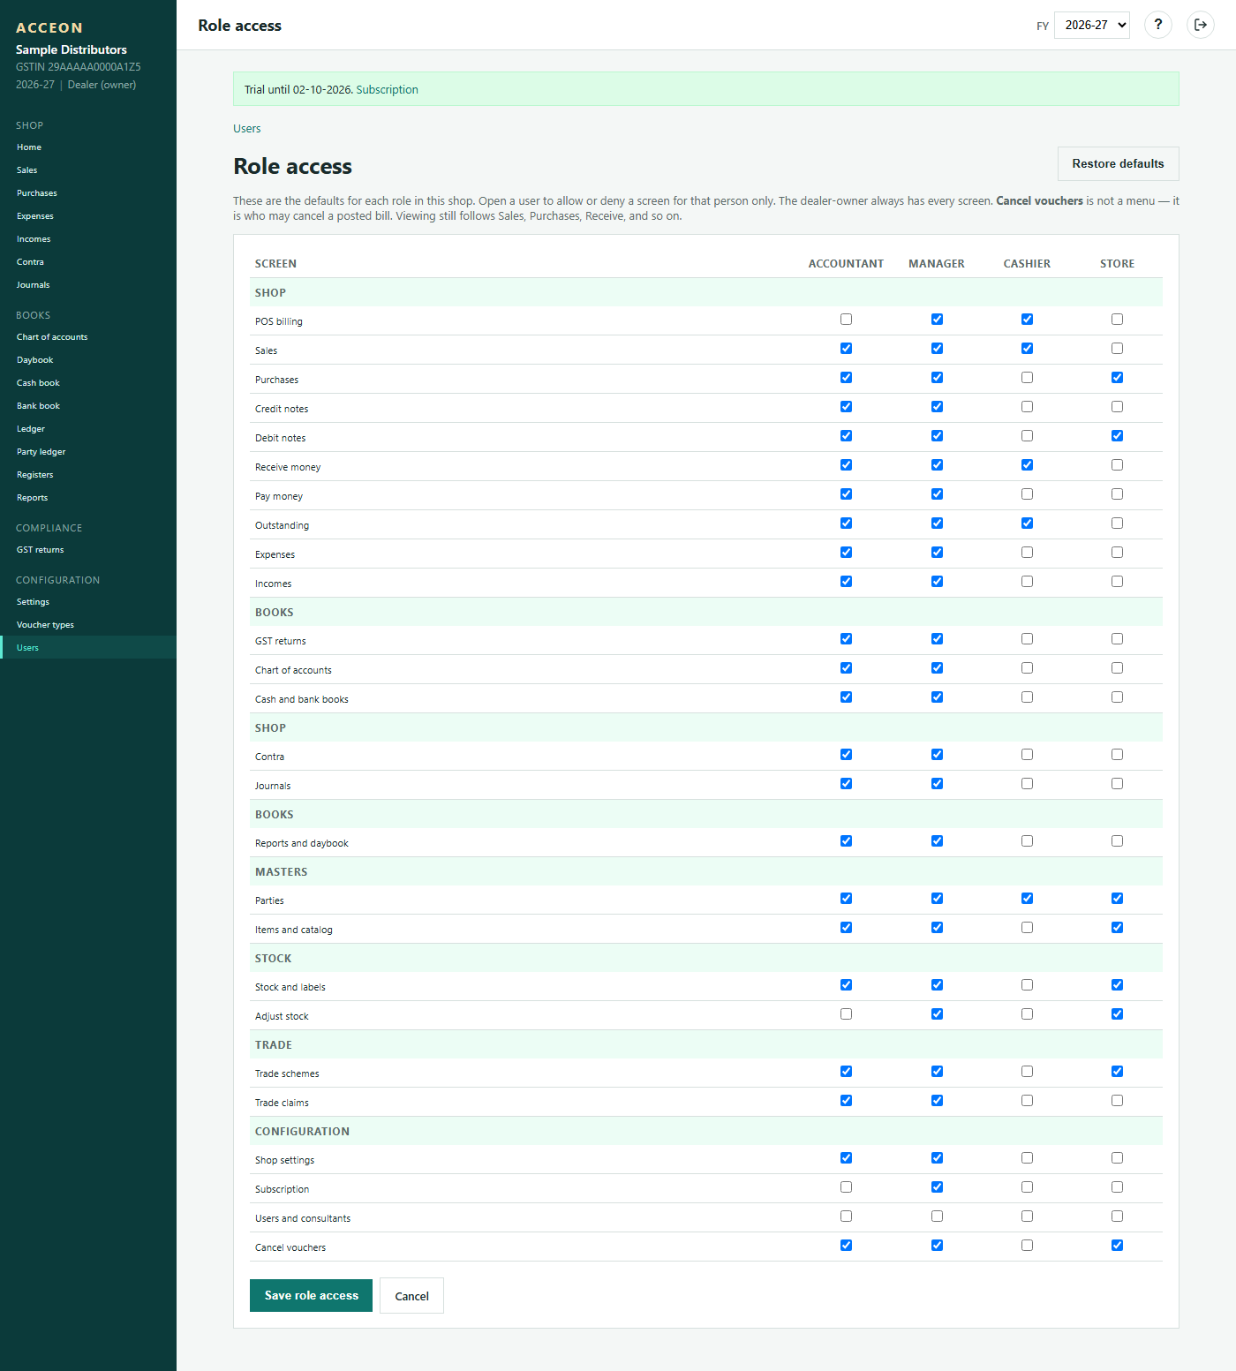Open the help question mark icon
The height and width of the screenshot is (1371, 1236).
[1158, 25]
